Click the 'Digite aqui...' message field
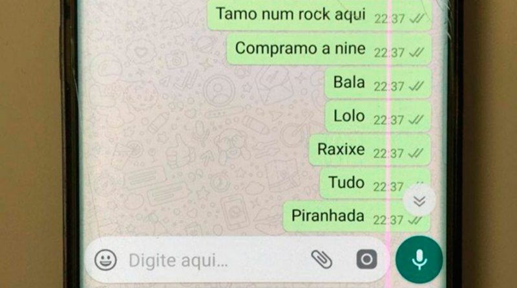This screenshot has height=288, width=517. pos(211,260)
